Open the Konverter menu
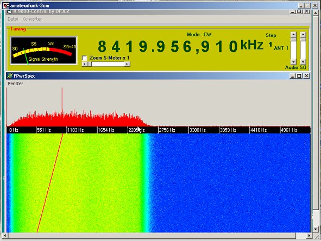The height and width of the screenshot is (241, 321). [x=32, y=19]
